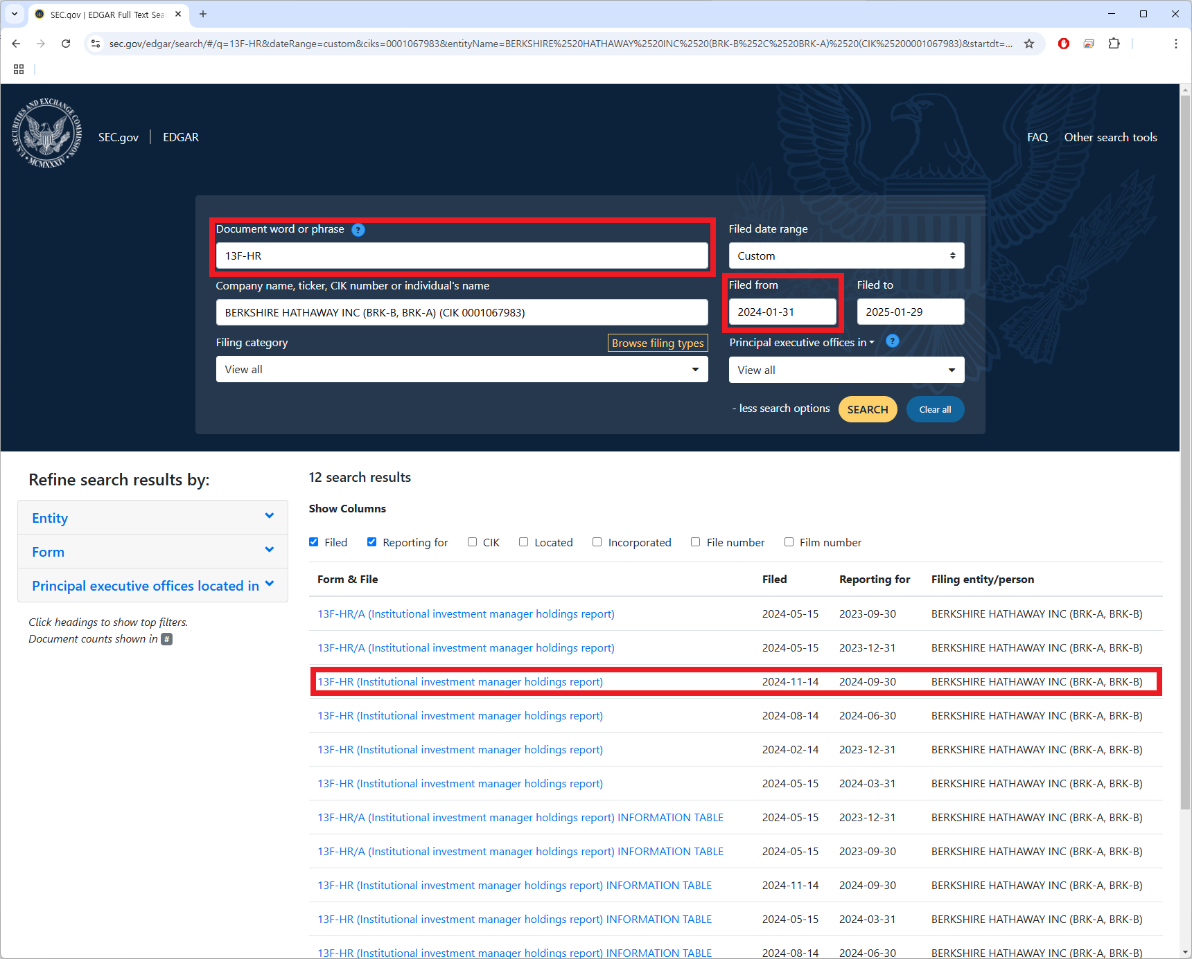Toggle Principal executive offices in selector

point(802,342)
